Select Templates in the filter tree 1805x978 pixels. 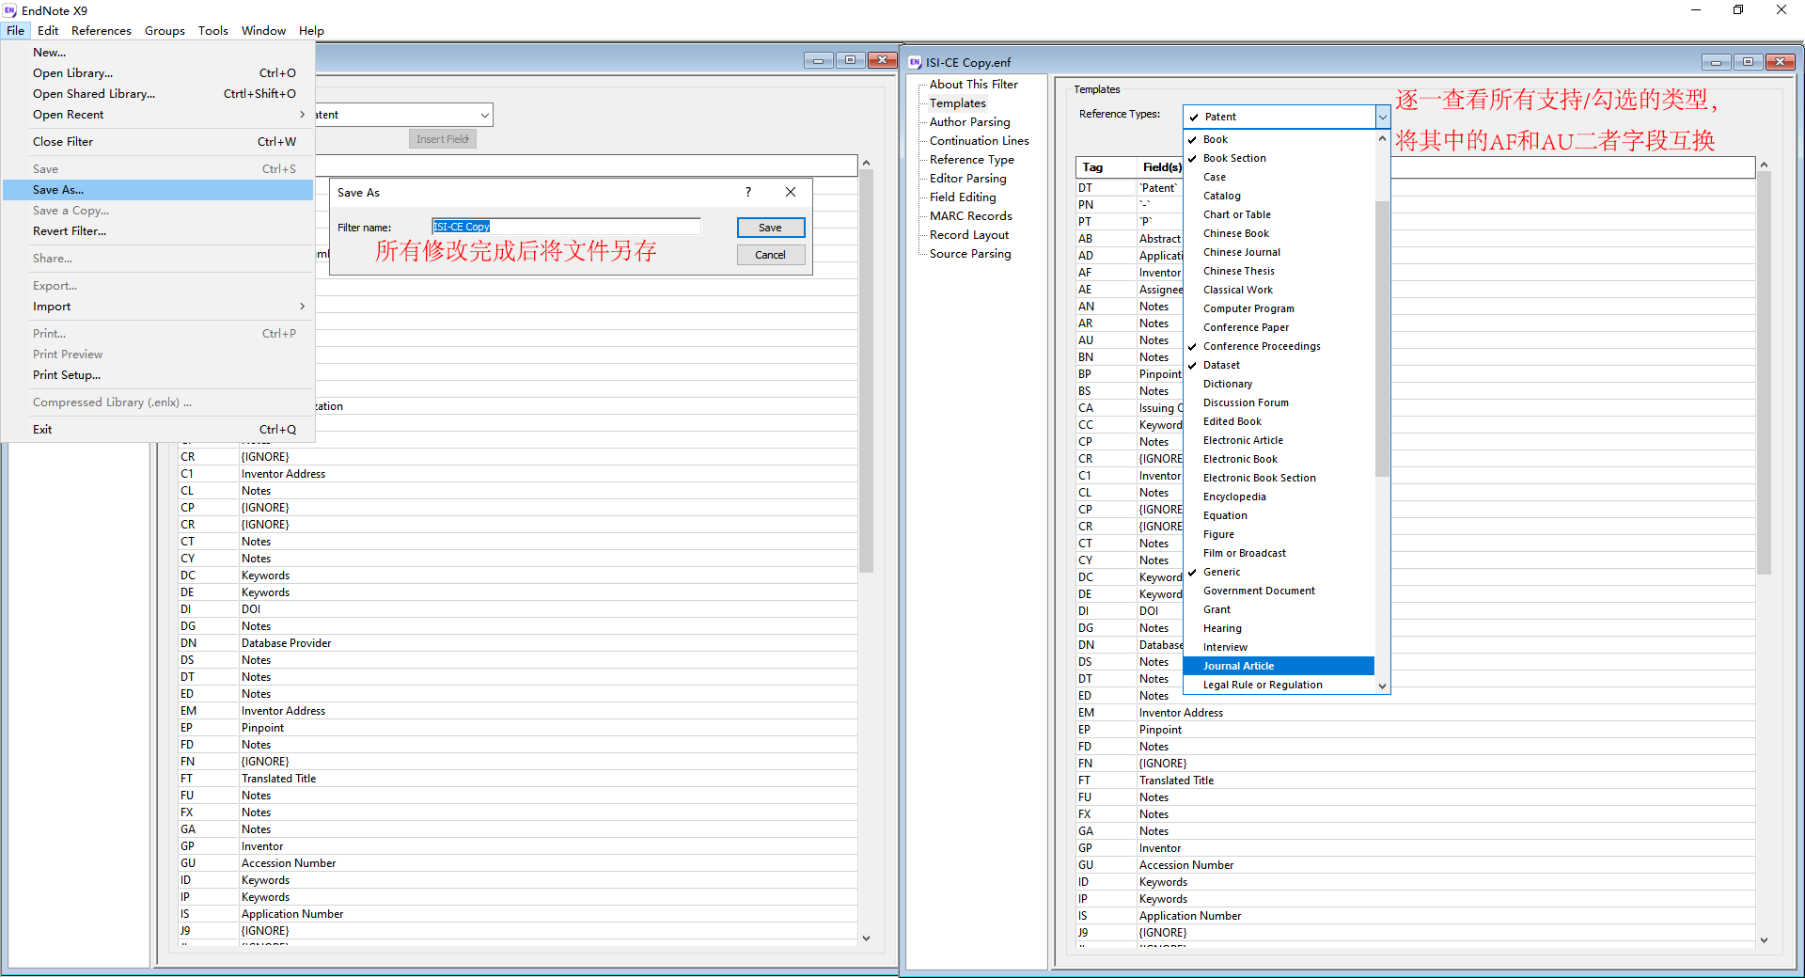pyautogui.click(x=957, y=103)
